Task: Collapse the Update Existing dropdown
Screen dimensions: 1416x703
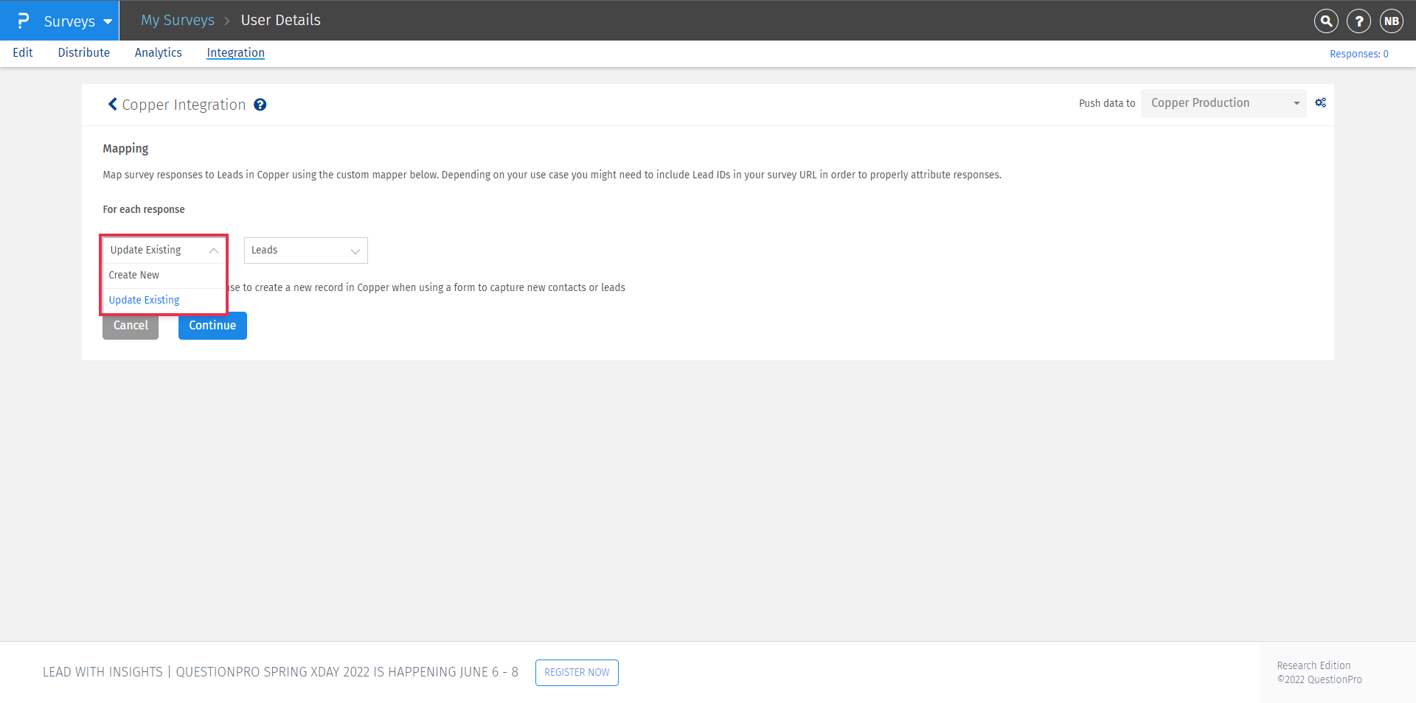Action: coord(212,250)
